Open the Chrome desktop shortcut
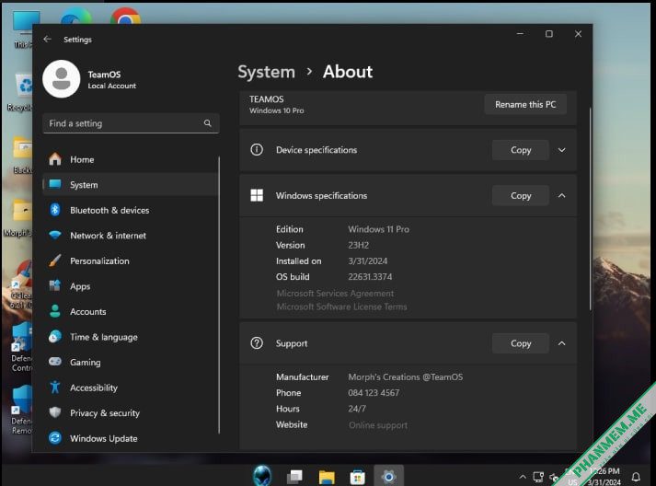 pos(125,16)
